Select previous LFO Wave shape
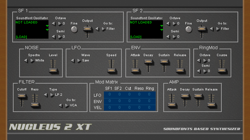The width and height of the screenshot is (250, 140). [x=73, y=61]
